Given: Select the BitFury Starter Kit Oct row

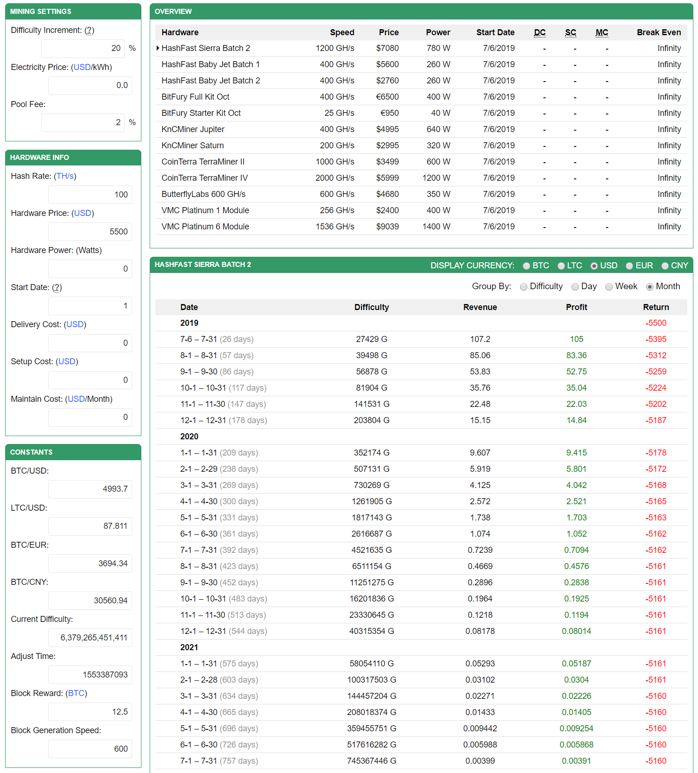Looking at the screenshot, I should pyautogui.click(x=421, y=113).
